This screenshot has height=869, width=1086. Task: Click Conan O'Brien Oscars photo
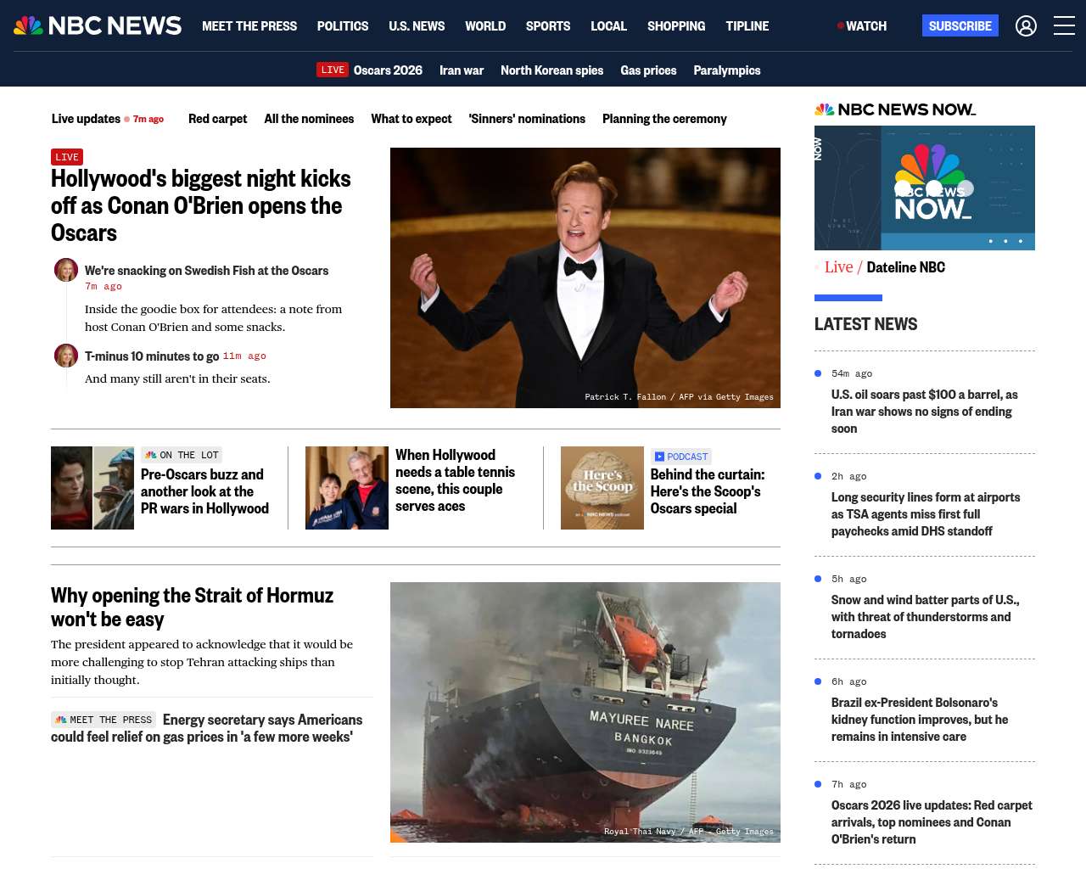pyautogui.click(x=585, y=278)
